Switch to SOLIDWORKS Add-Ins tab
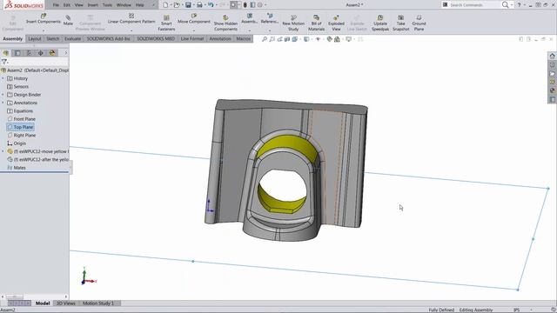 coord(108,38)
